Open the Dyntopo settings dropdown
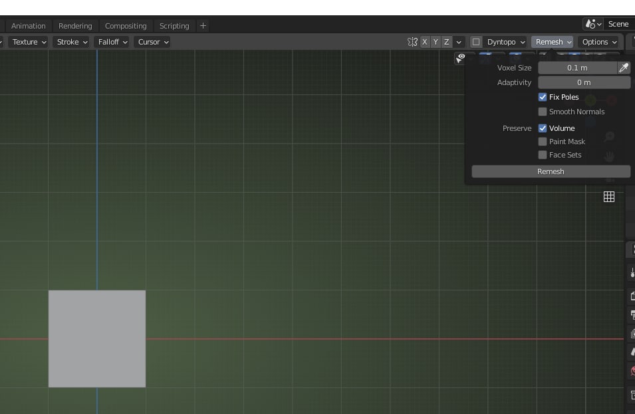The height and width of the screenshot is (414, 635). [x=505, y=42]
